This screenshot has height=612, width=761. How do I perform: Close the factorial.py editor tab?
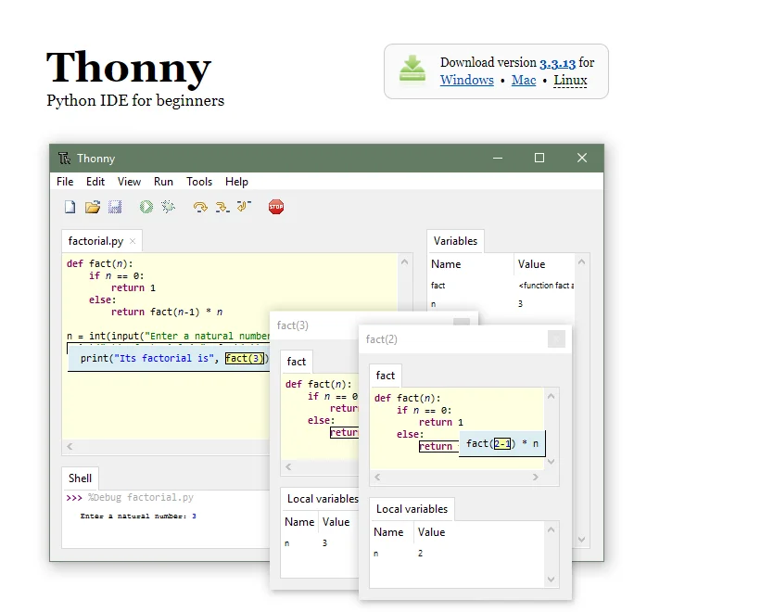pos(133,241)
